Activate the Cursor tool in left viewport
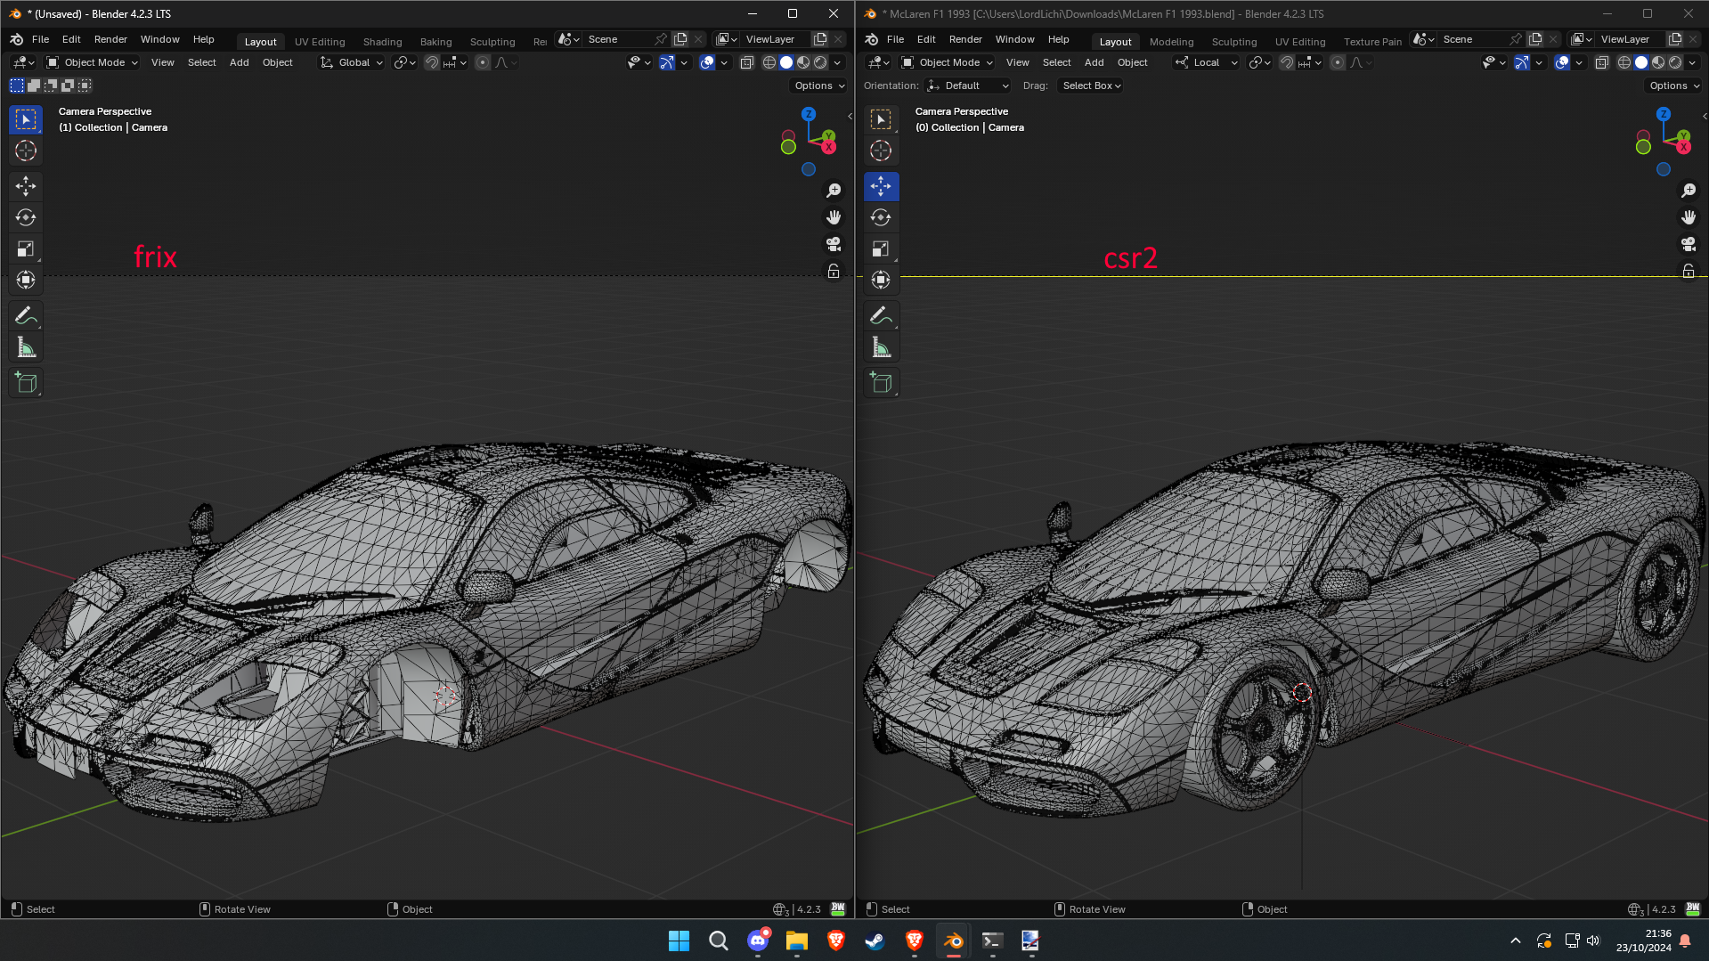 (x=26, y=151)
